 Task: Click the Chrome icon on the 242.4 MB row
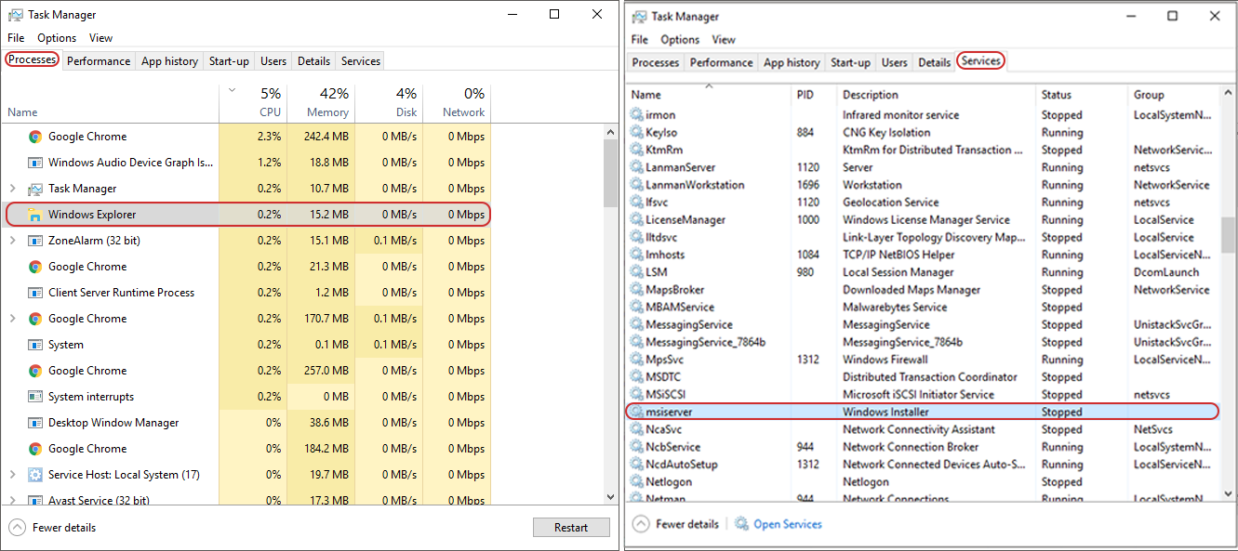click(x=35, y=137)
